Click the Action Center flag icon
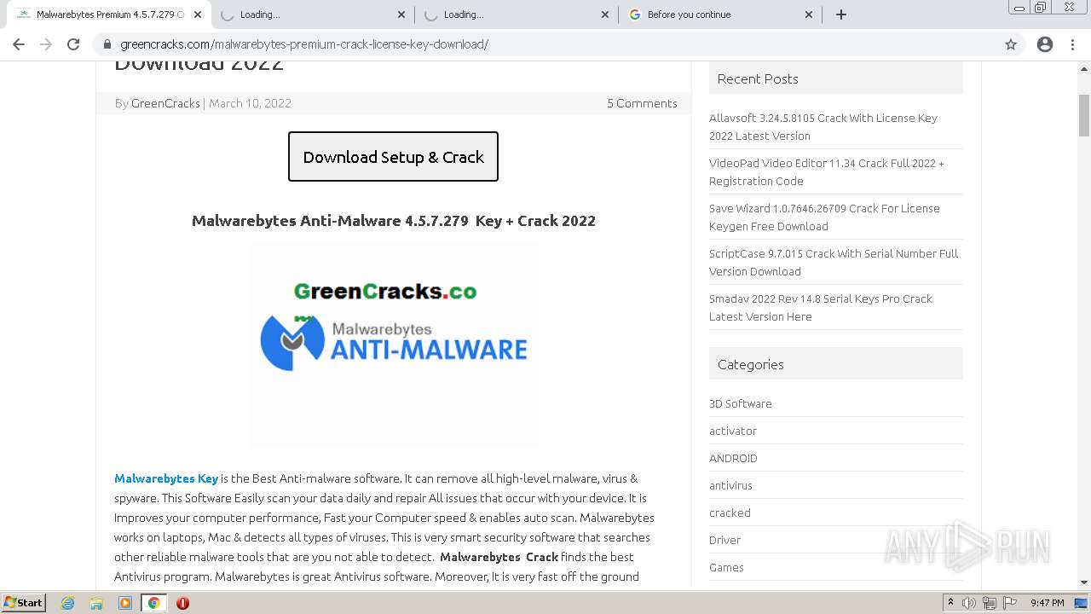 (1008, 603)
